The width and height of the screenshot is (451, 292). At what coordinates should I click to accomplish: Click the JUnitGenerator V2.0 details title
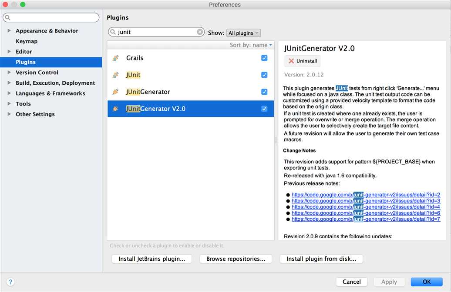[x=319, y=48]
